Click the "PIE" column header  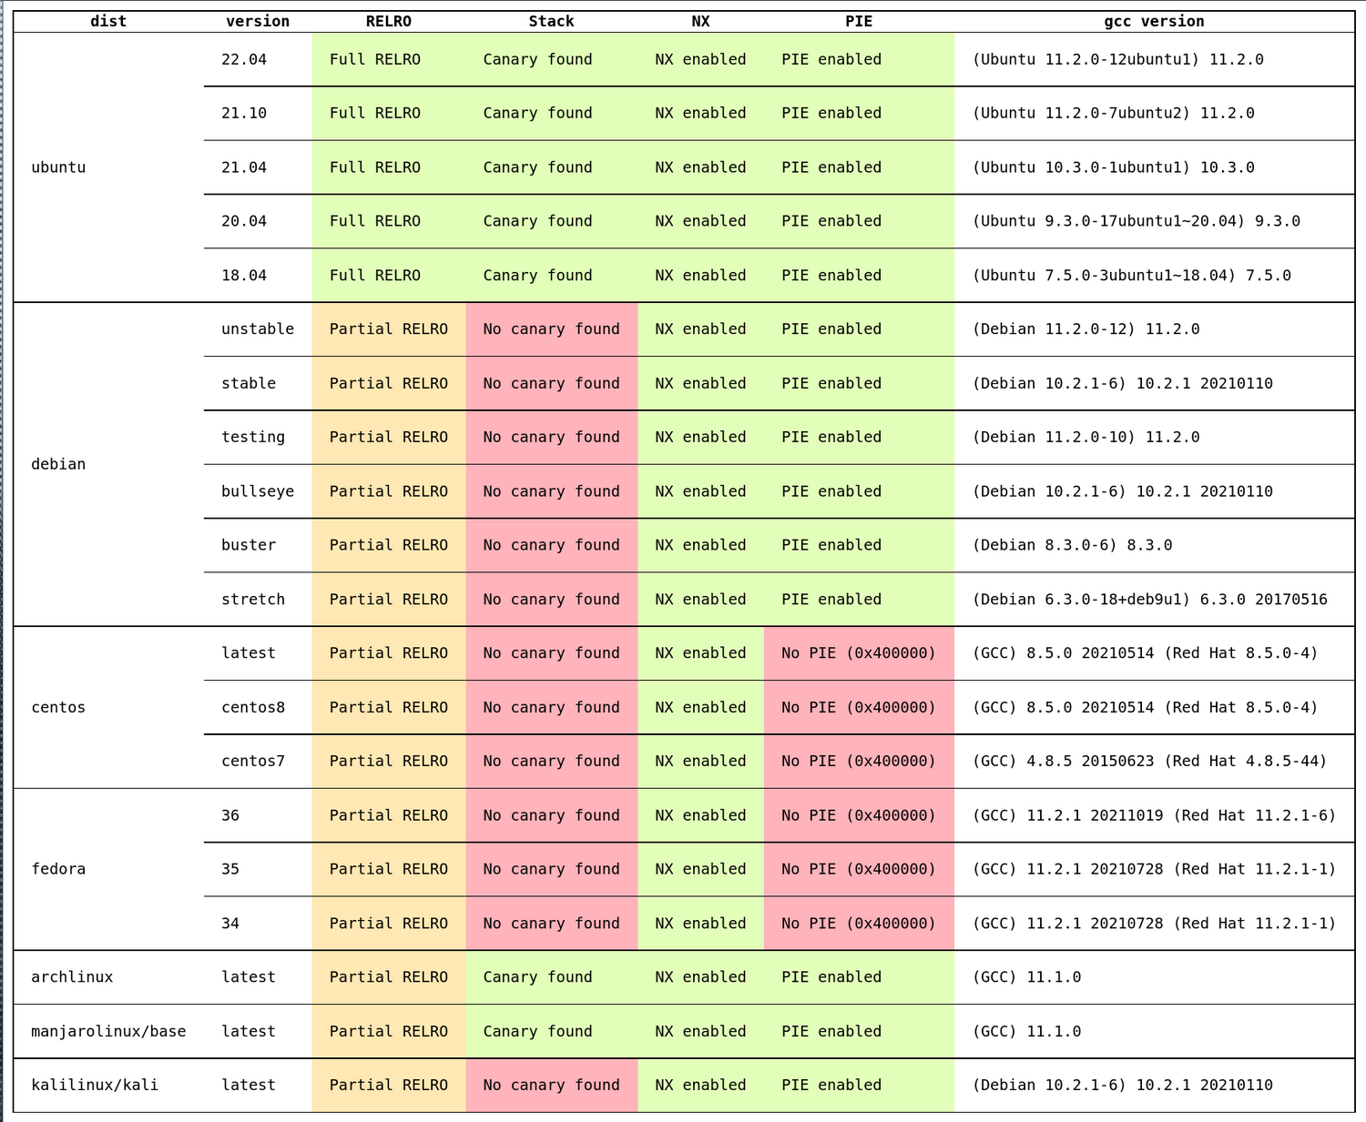pyautogui.click(x=859, y=21)
